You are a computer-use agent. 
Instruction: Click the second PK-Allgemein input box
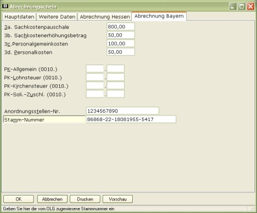[x=116, y=69]
